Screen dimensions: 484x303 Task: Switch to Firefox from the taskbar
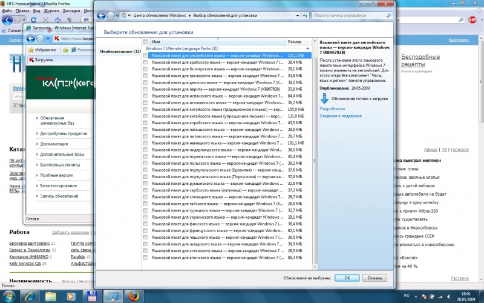134,296
